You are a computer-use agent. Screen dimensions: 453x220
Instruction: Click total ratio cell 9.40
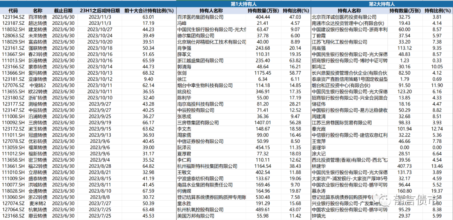[x=149, y=79]
